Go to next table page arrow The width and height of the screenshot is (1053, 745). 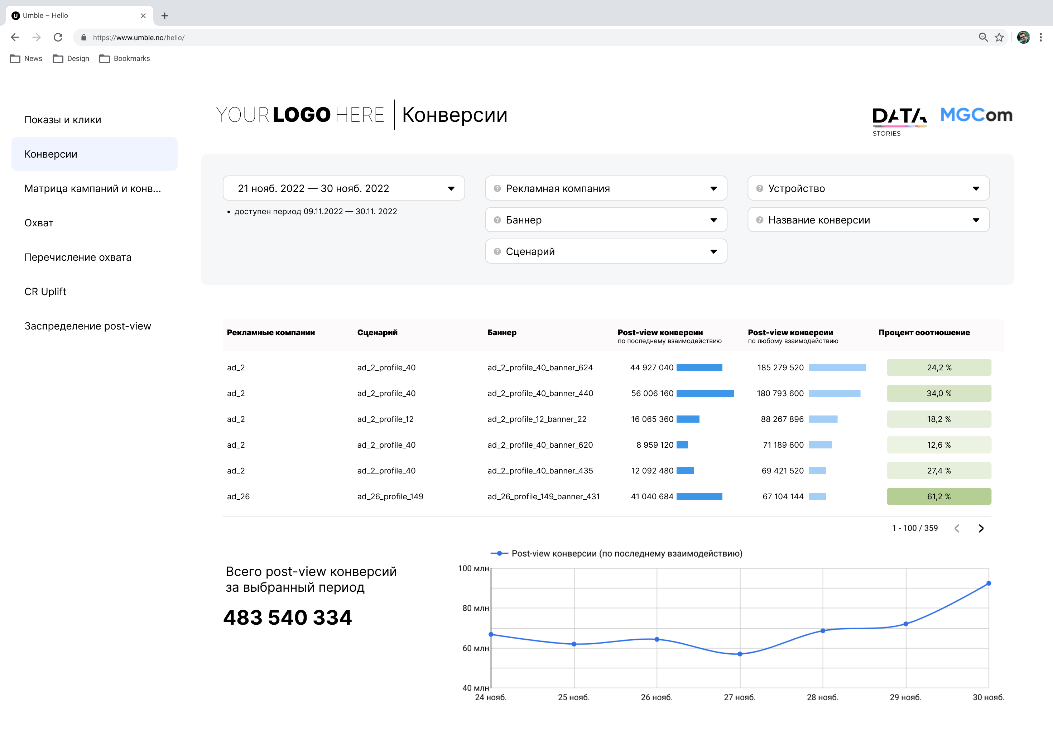click(x=981, y=528)
